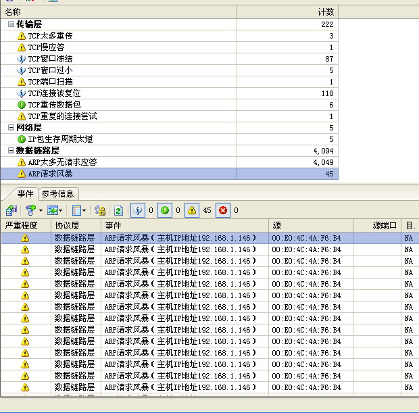419x413 pixels.
Task: Select the ARP太多无请求应答 row
Action: (x=62, y=162)
